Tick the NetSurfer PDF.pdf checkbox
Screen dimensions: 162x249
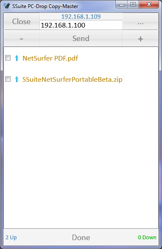8,58
